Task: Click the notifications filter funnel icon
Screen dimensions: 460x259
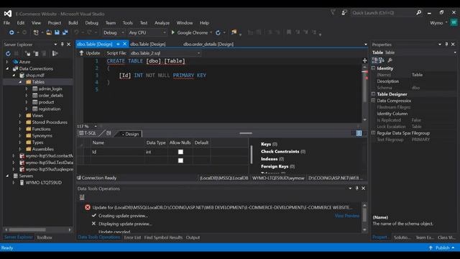Action: click(x=333, y=13)
